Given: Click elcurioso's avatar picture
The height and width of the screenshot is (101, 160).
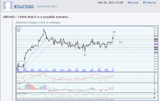Looking at the screenshot, I should click(8, 6).
